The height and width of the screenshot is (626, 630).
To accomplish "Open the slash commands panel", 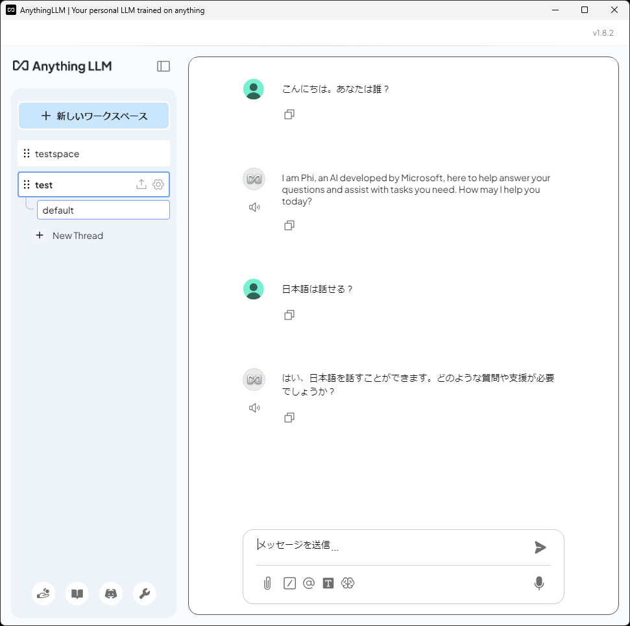I will 289,583.
